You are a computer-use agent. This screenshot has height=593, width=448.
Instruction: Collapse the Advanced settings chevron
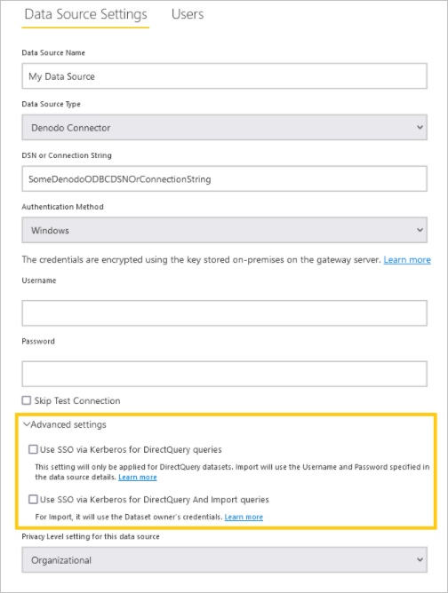tap(27, 424)
